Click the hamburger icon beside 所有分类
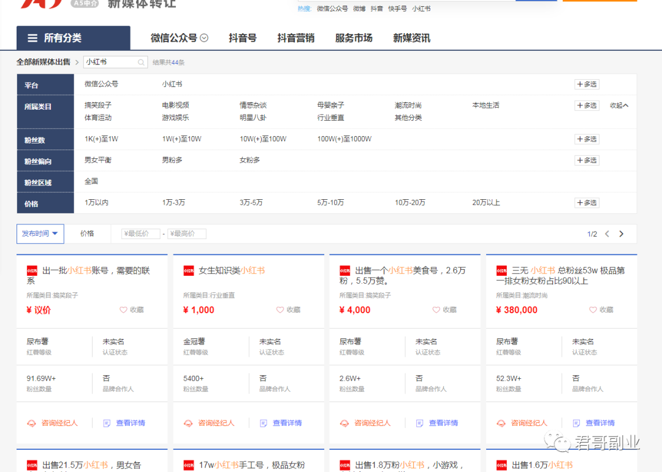The image size is (662, 472). click(32, 38)
